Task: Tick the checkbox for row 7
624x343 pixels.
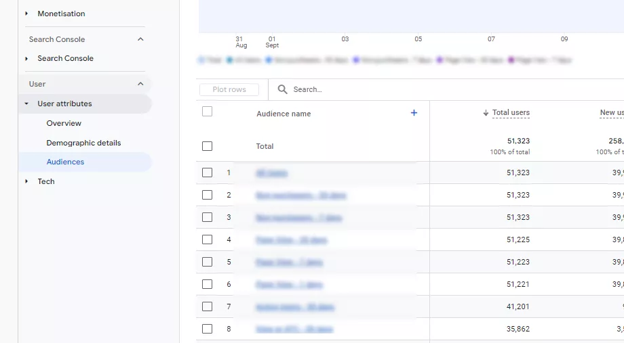Action: 207,306
